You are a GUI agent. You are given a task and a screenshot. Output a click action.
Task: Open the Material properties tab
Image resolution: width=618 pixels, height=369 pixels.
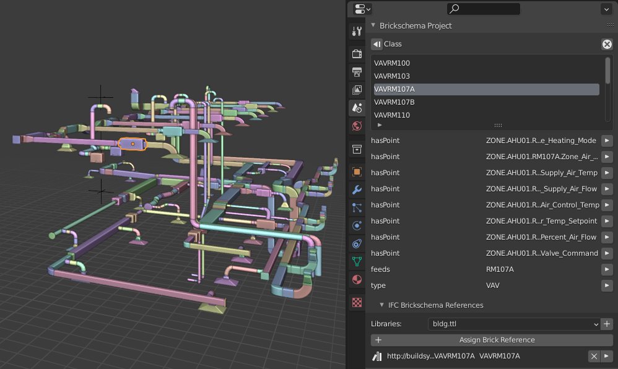click(357, 279)
